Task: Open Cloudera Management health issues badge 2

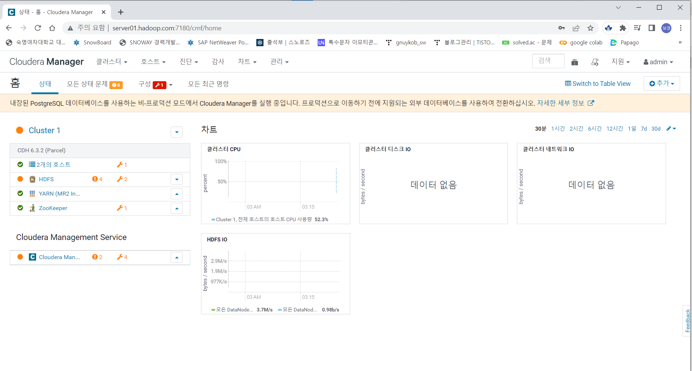Action: click(x=97, y=257)
